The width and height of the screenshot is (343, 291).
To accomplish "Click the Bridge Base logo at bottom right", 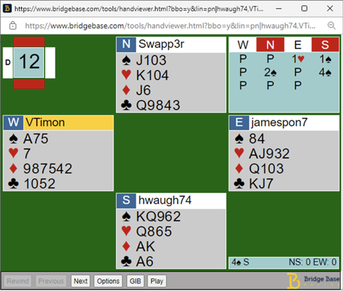I will click(313, 281).
